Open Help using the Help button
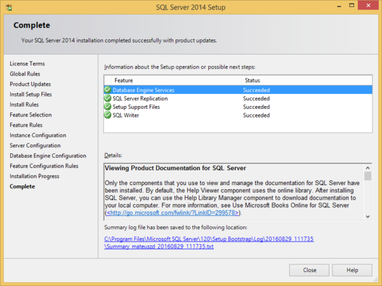 pyautogui.click(x=352, y=269)
